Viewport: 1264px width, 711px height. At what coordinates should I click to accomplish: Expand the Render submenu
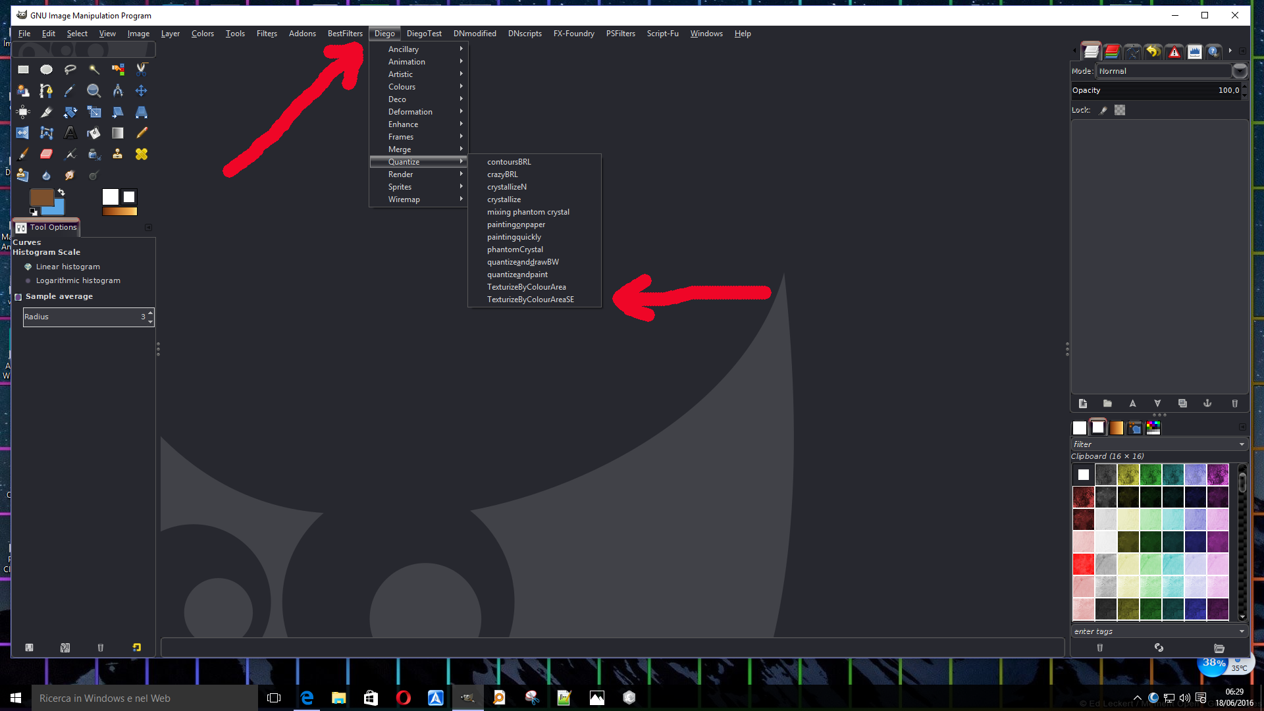tap(419, 174)
